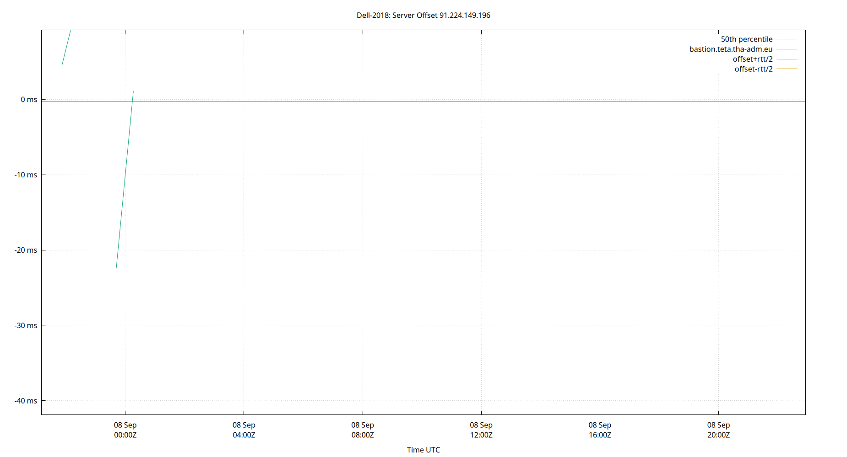This screenshot has height=457, width=847.
Task: Click the '-20 ms' y-axis label
Action: [26, 250]
